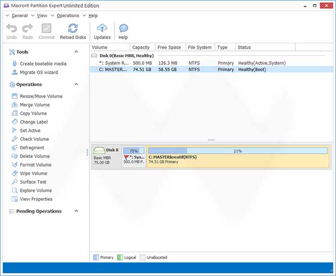336x276 pixels.
Task: Click the Wipe Volume eraser icon
Action: coord(15,173)
